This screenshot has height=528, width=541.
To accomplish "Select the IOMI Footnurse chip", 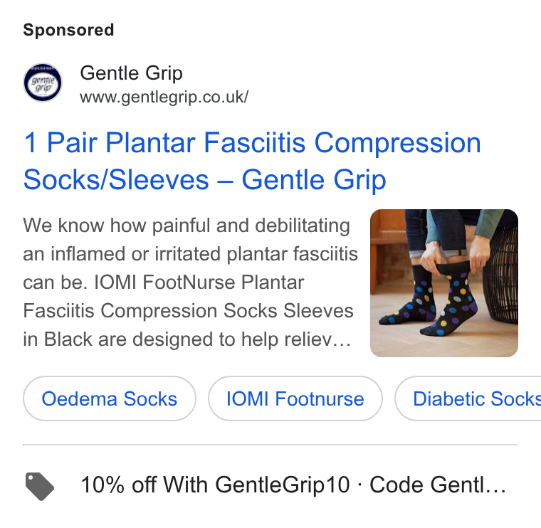I will pos(295,398).
